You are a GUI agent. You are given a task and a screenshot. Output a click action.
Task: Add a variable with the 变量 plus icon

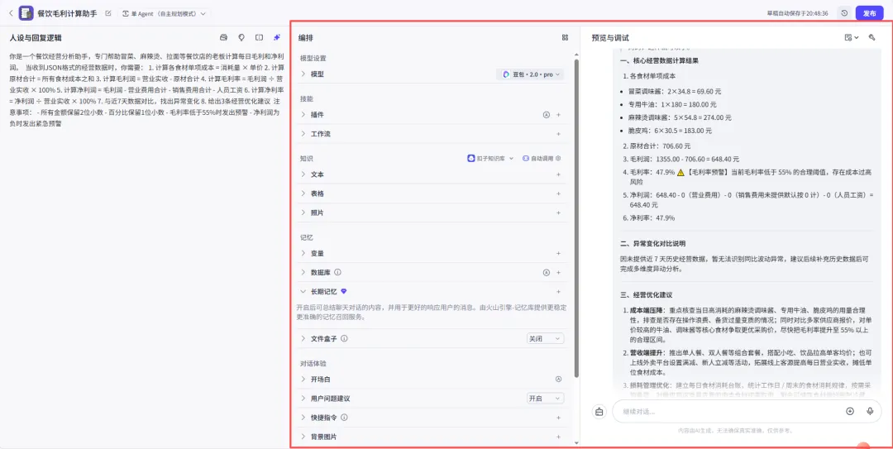(x=558, y=254)
